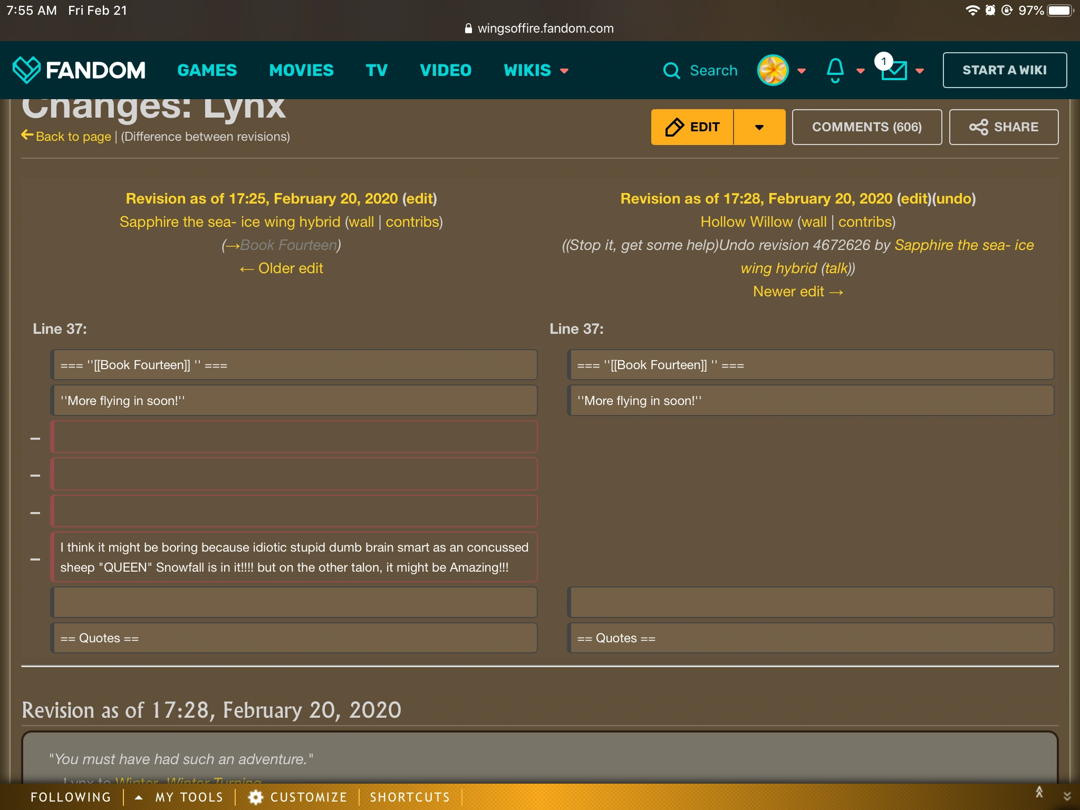
Task: Open the Movies navigation item
Action: pyautogui.click(x=301, y=70)
